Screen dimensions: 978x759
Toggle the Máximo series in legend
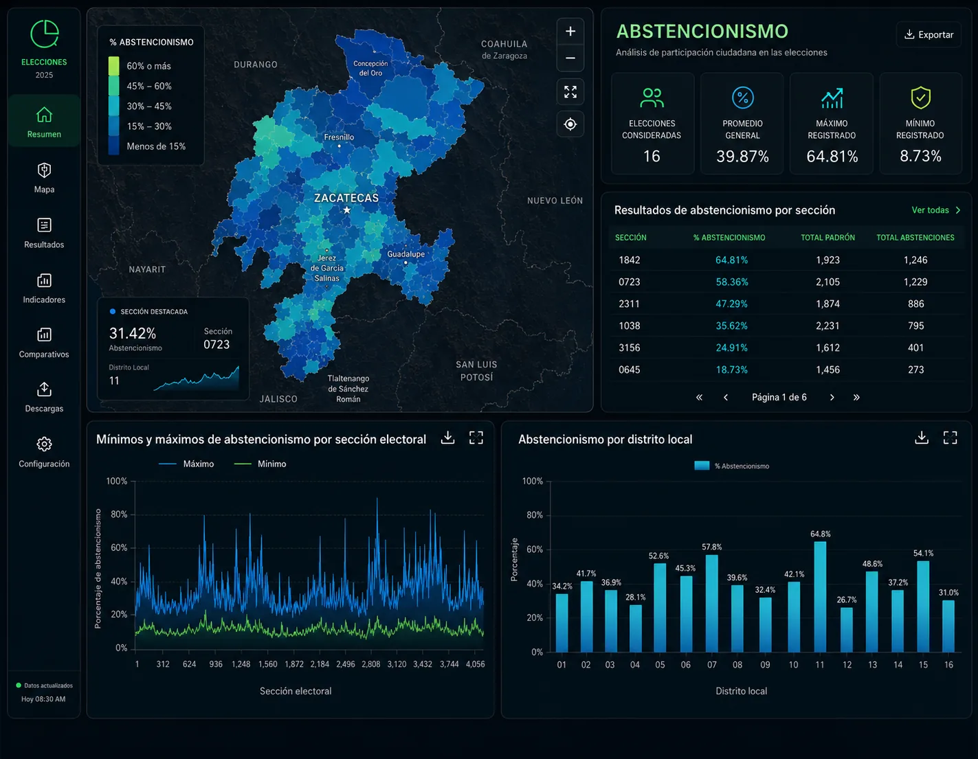point(186,464)
